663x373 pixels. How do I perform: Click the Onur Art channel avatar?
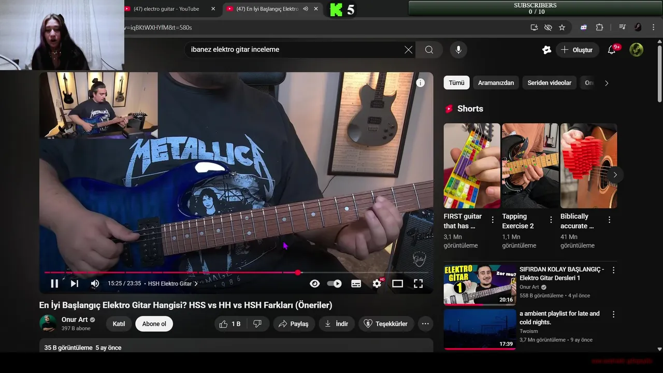(x=48, y=323)
